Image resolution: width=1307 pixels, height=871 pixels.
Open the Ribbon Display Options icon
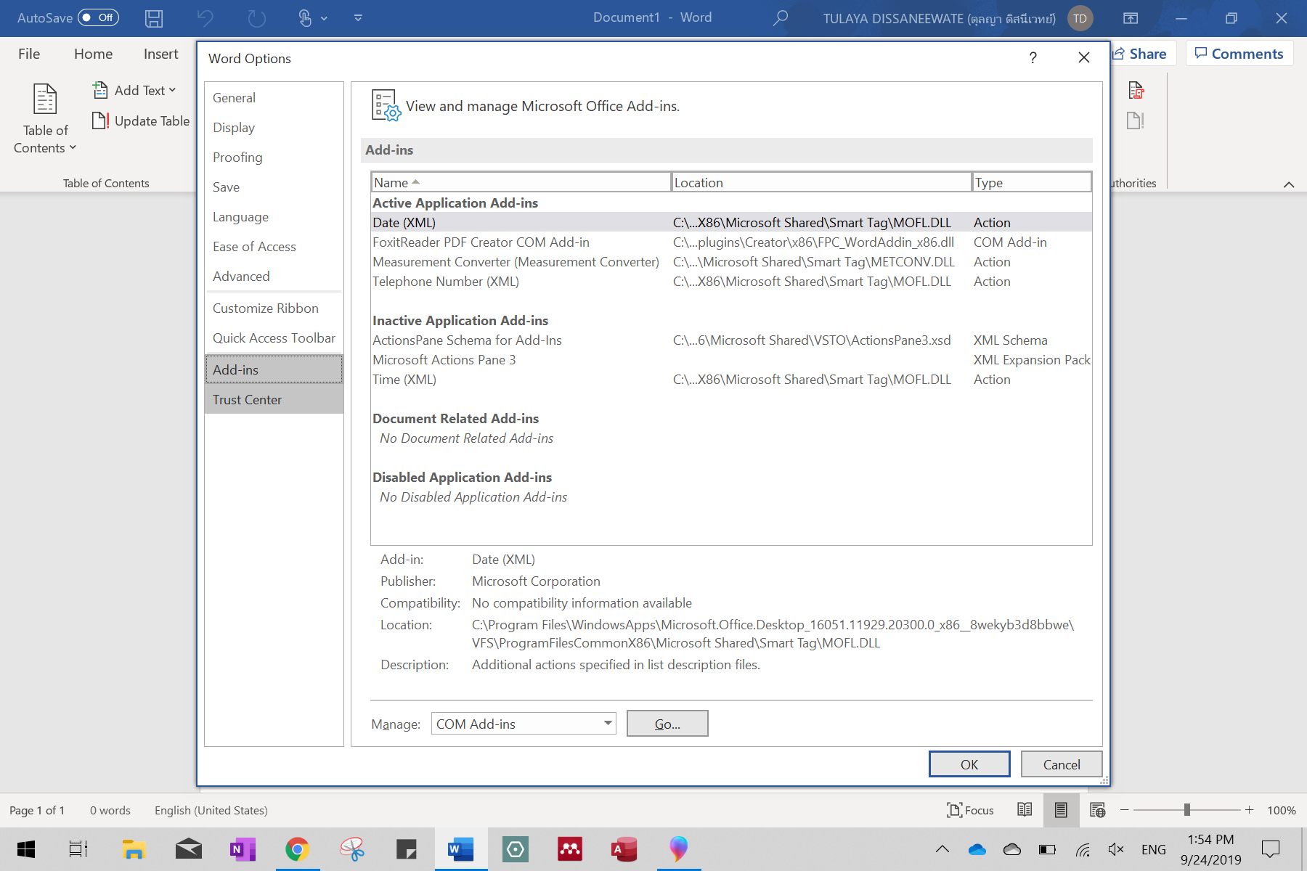(x=1131, y=18)
